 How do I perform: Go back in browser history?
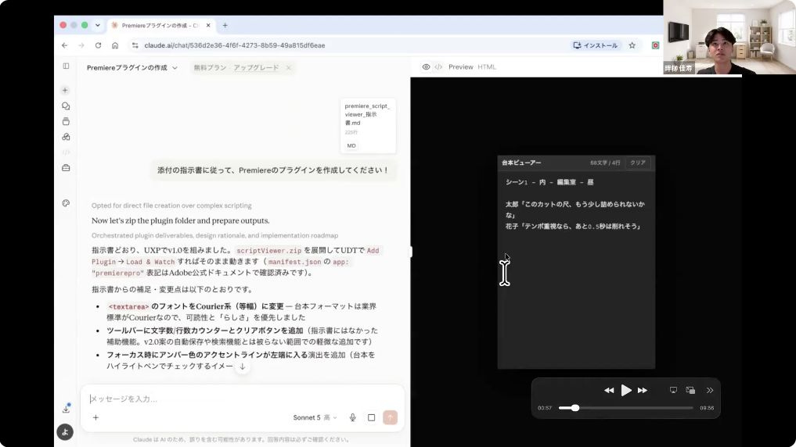point(64,45)
